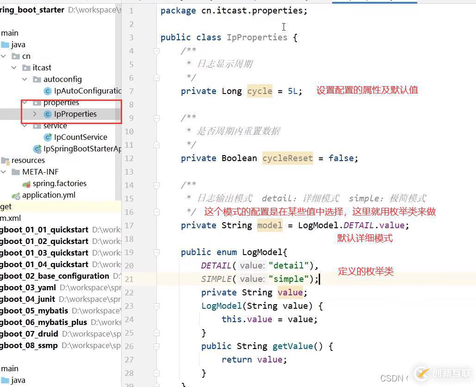This screenshot has height=387, width=476.
Task: Collapse the itcast package node
Action: pos(14,68)
